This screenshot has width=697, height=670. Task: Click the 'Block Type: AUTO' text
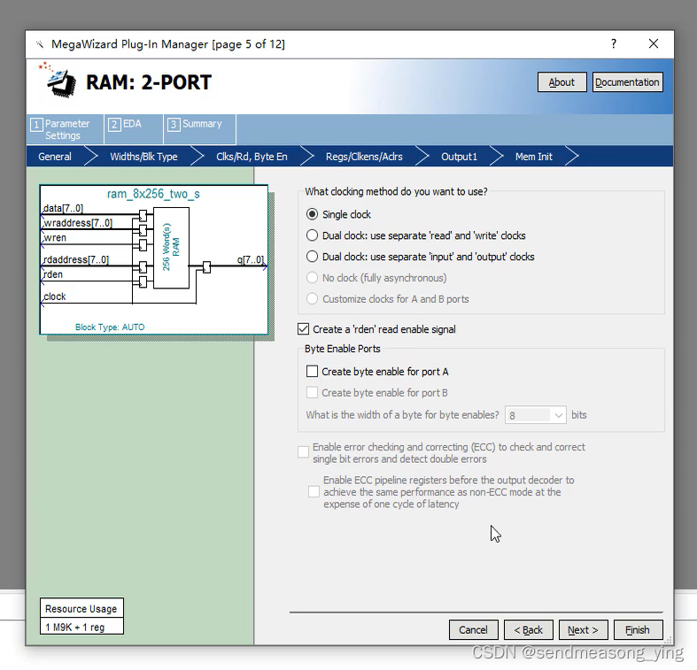(110, 327)
